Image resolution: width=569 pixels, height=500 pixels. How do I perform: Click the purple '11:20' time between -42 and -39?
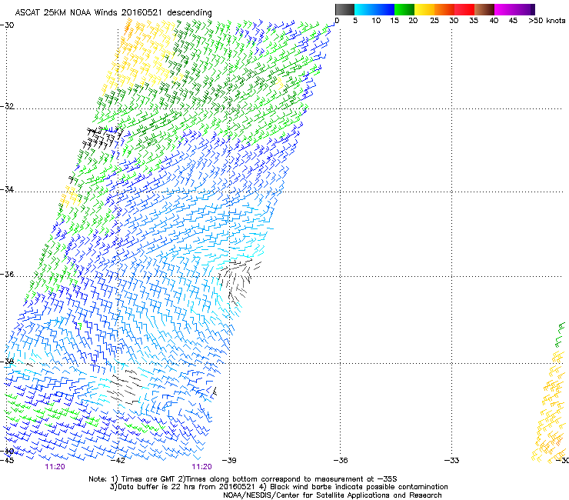pos(201,467)
